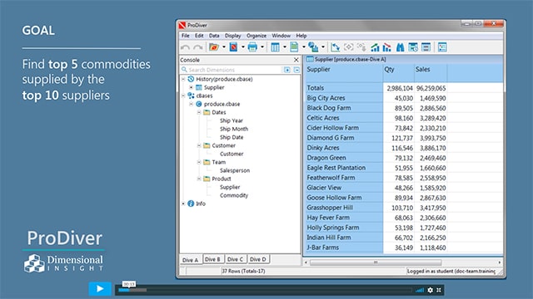
Task: Click the expand-all plus icon in Console search
Action: point(287,70)
